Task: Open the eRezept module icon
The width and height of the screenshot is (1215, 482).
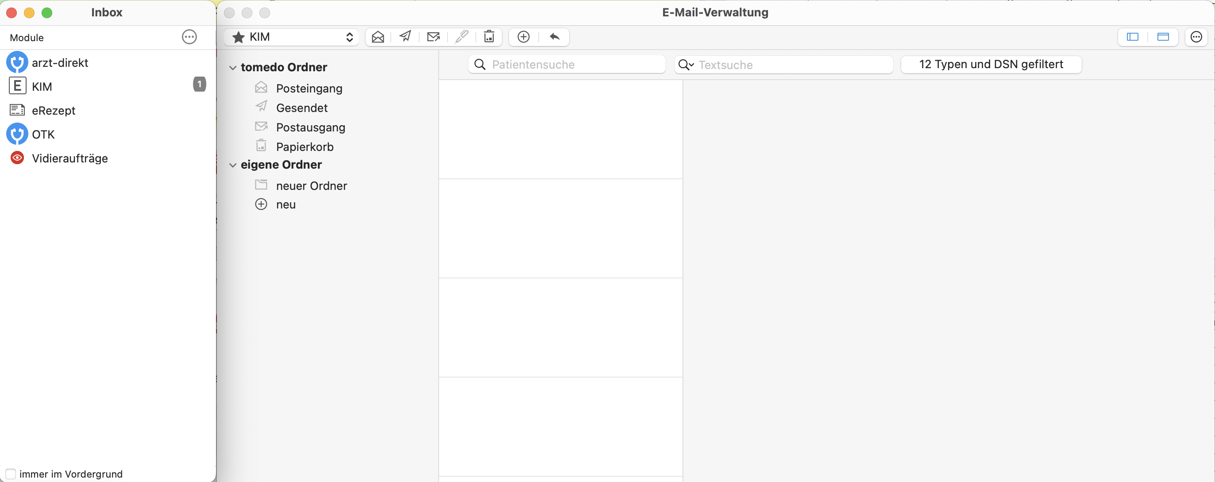Action: pos(17,110)
